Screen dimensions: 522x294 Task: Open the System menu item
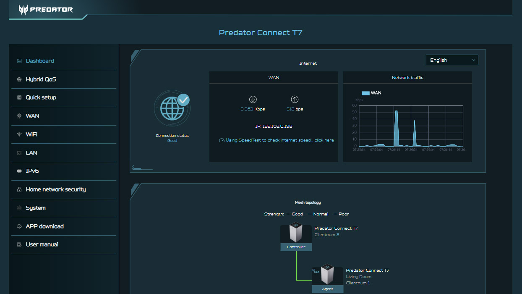tap(36, 208)
